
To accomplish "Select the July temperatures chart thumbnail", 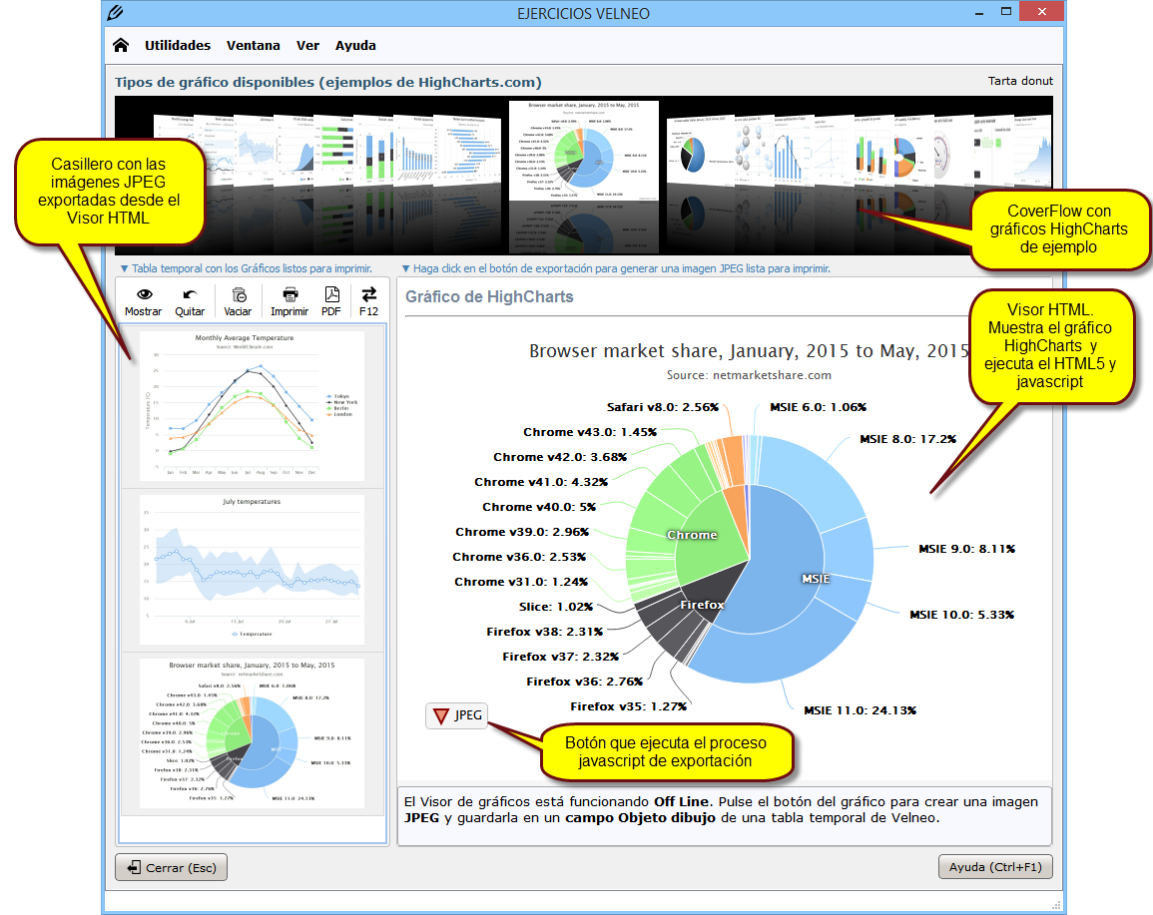I will [x=252, y=569].
